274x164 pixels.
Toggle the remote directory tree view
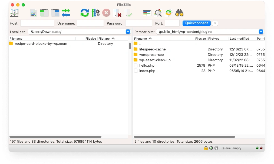[55, 13]
